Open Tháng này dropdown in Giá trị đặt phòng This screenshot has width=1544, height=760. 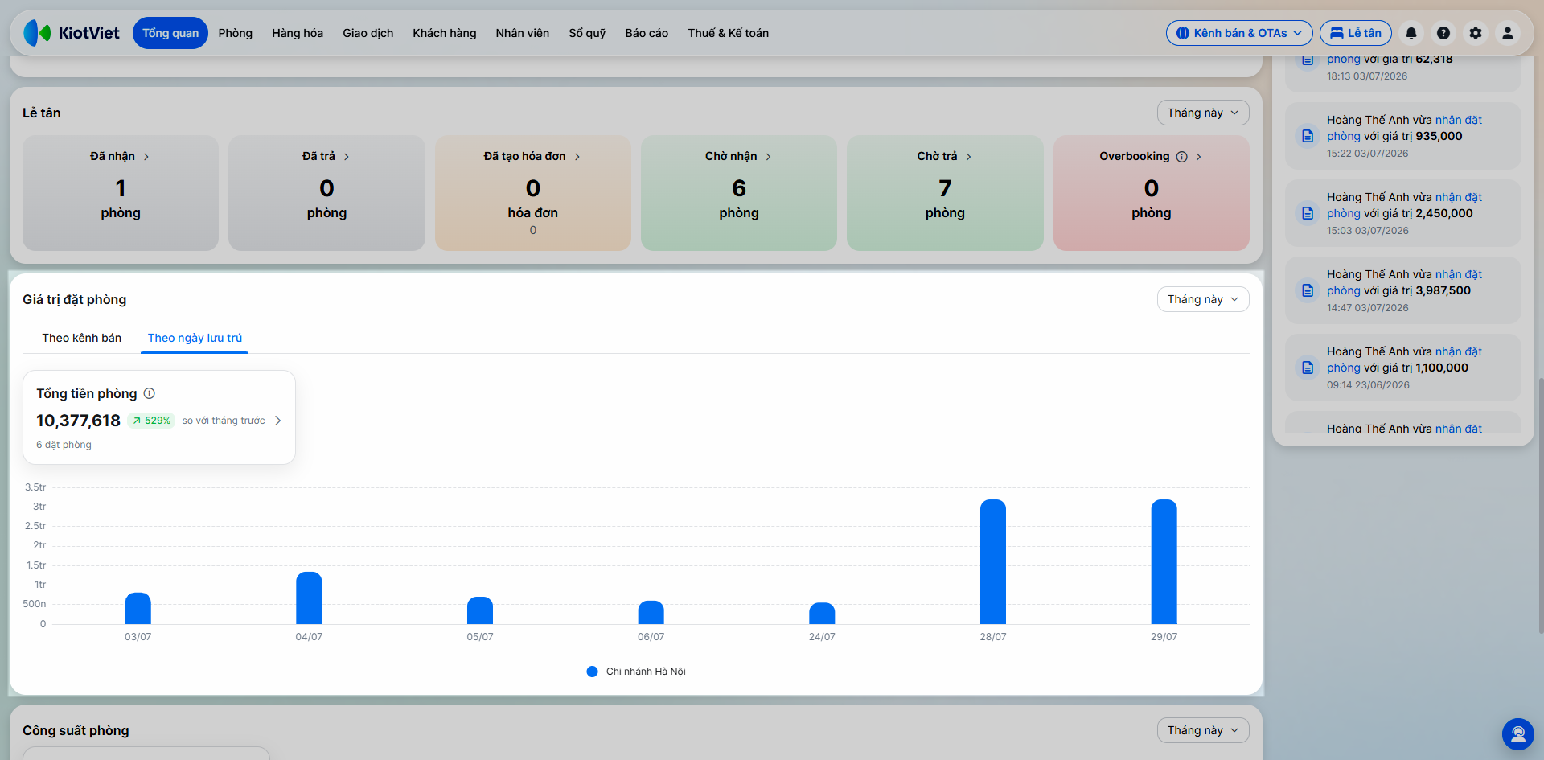[1203, 299]
